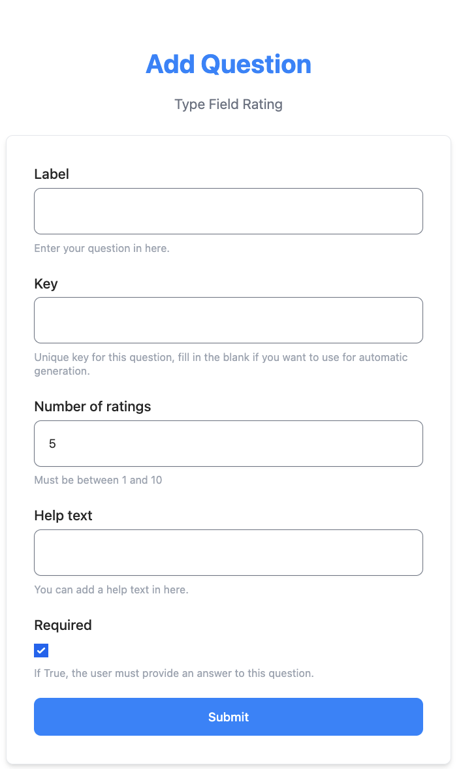The height and width of the screenshot is (769, 461).
Task: Click the word 'Question' in the heading
Action: [x=256, y=64]
